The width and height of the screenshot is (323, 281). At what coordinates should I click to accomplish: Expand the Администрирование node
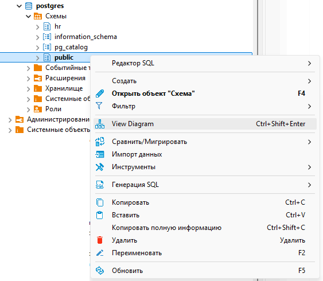[10, 120]
